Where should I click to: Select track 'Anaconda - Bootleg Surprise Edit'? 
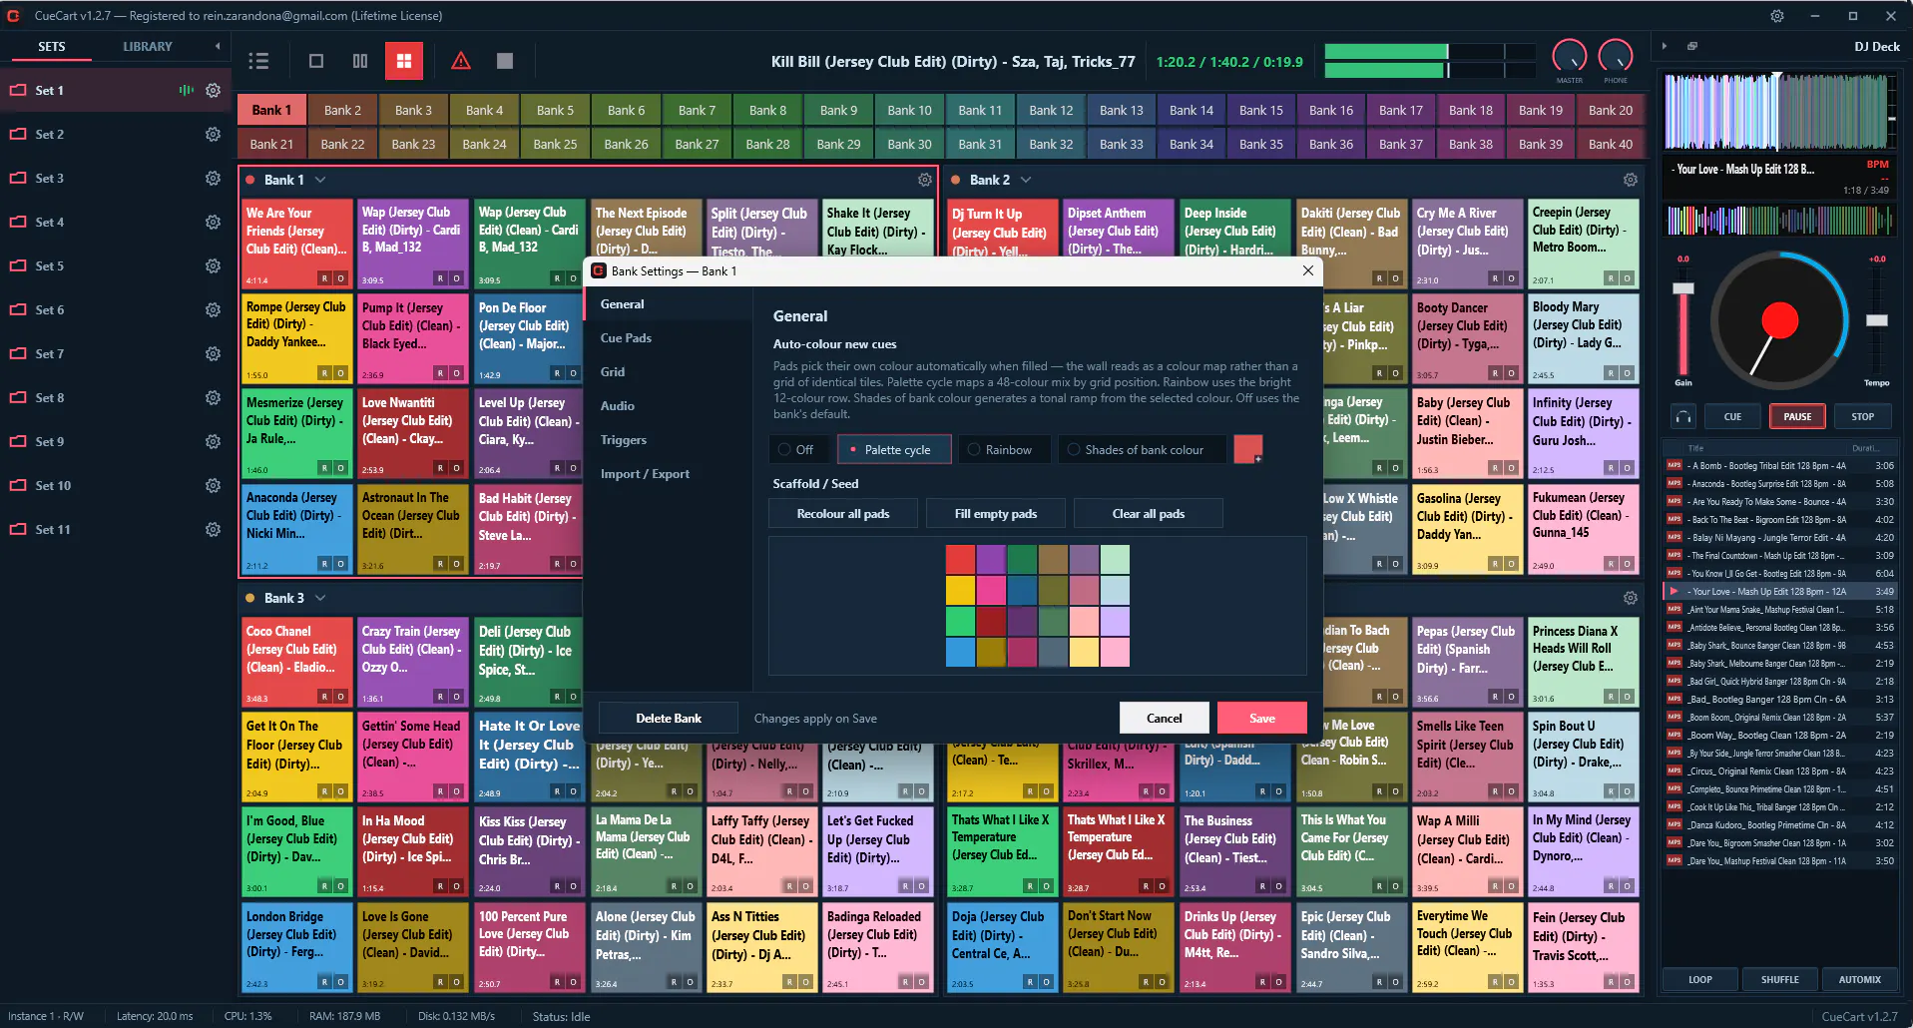click(1779, 483)
